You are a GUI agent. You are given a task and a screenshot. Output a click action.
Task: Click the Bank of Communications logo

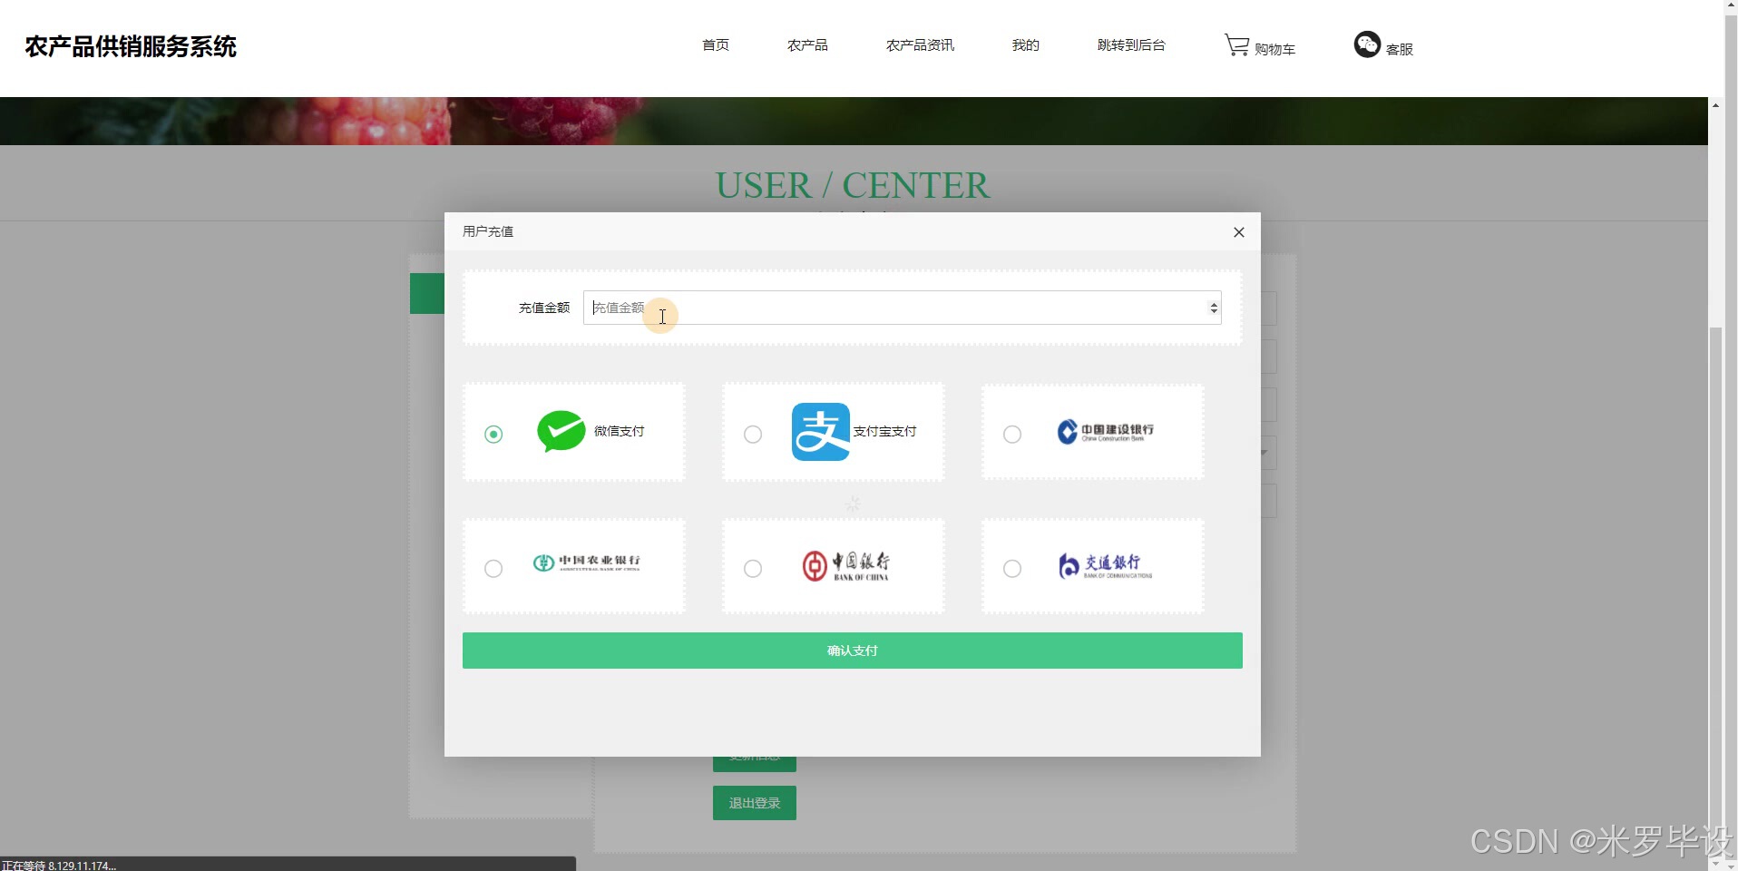click(1106, 566)
